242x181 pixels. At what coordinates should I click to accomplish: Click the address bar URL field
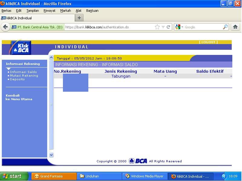coord(109,27)
